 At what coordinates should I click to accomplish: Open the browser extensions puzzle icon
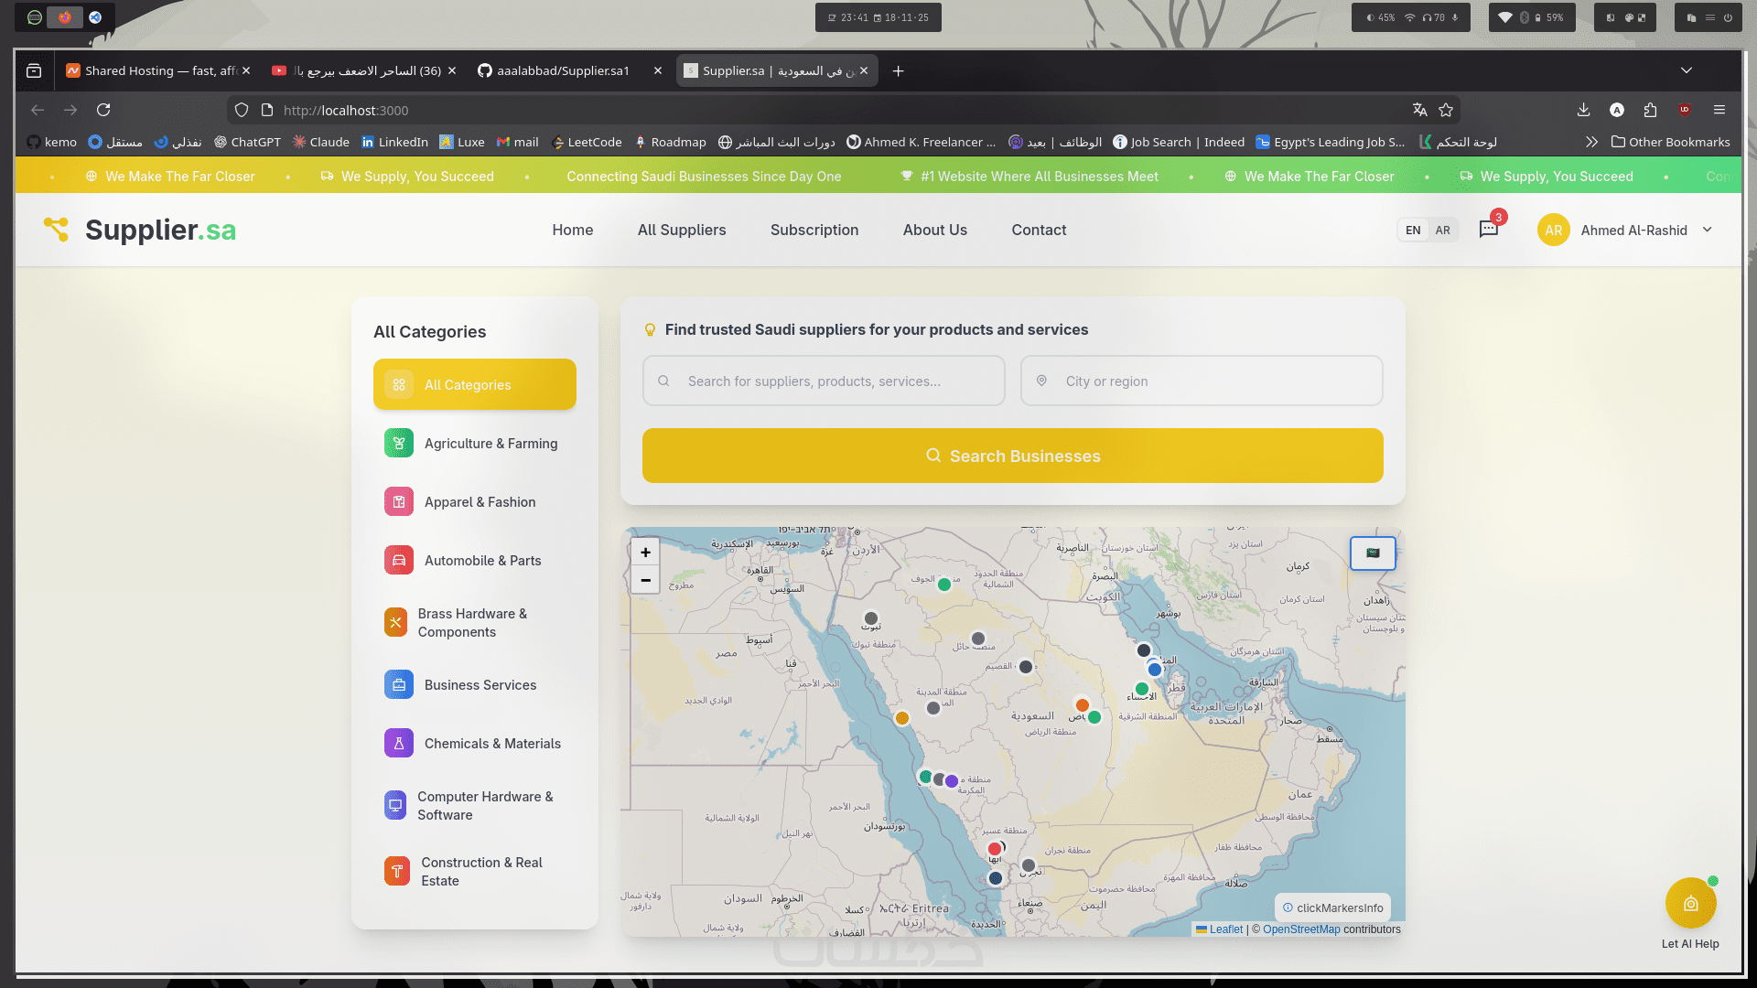click(1650, 110)
